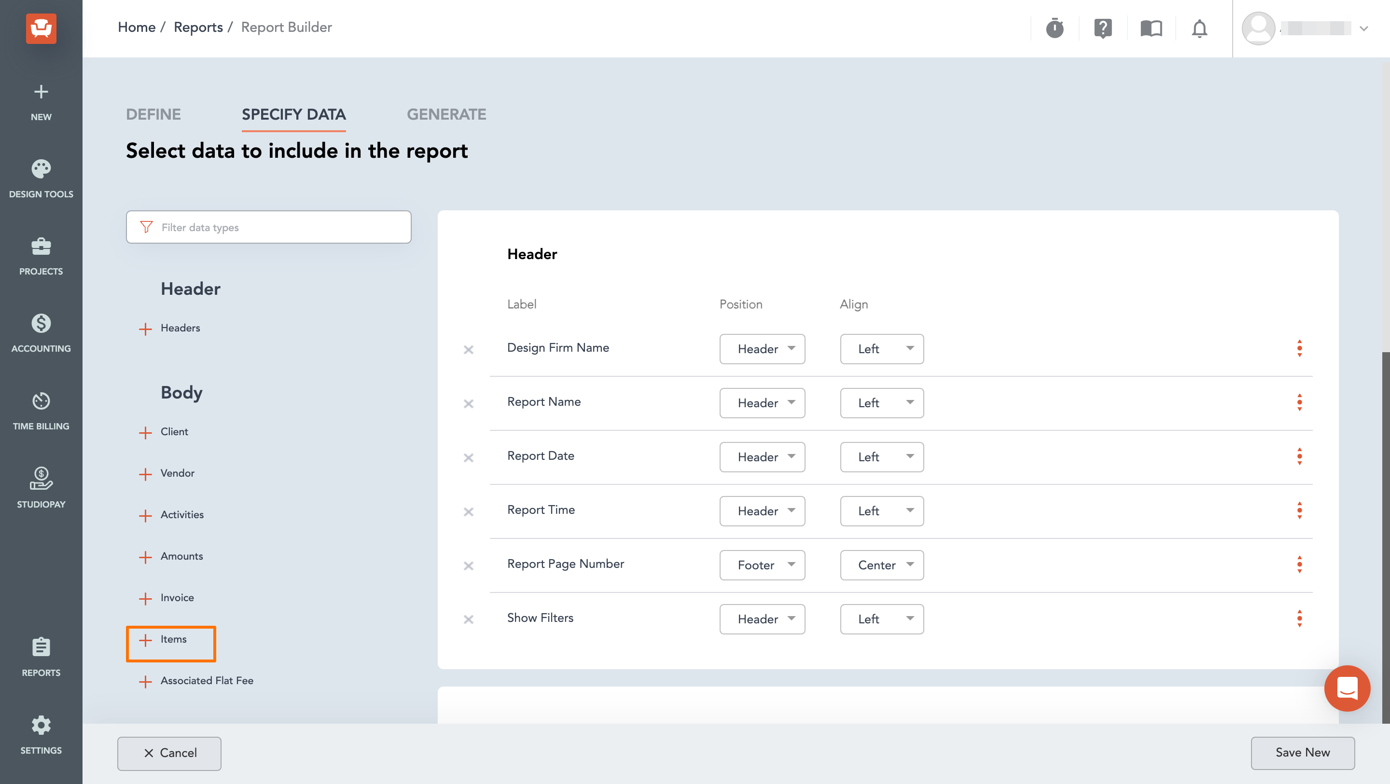Viewport: 1390px width, 784px height.
Task: Open Time Billing in sidebar
Action: click(41, 411)
